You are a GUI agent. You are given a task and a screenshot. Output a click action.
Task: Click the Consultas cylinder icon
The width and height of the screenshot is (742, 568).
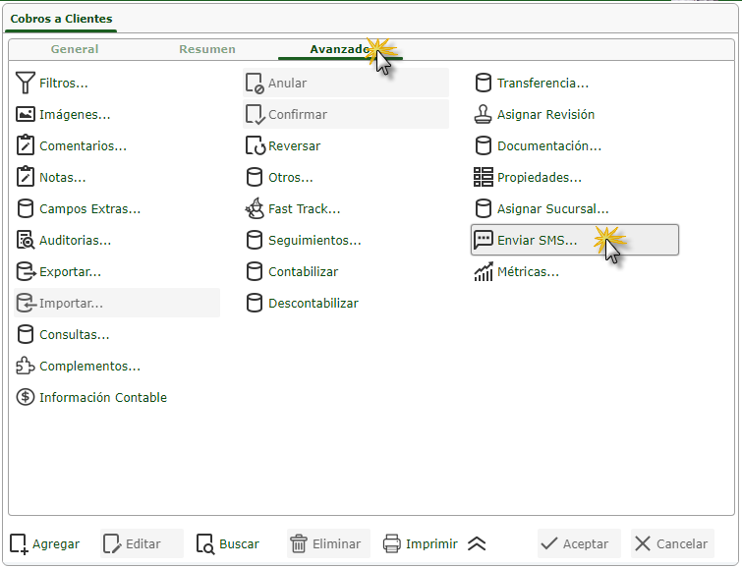coord(26,334)
